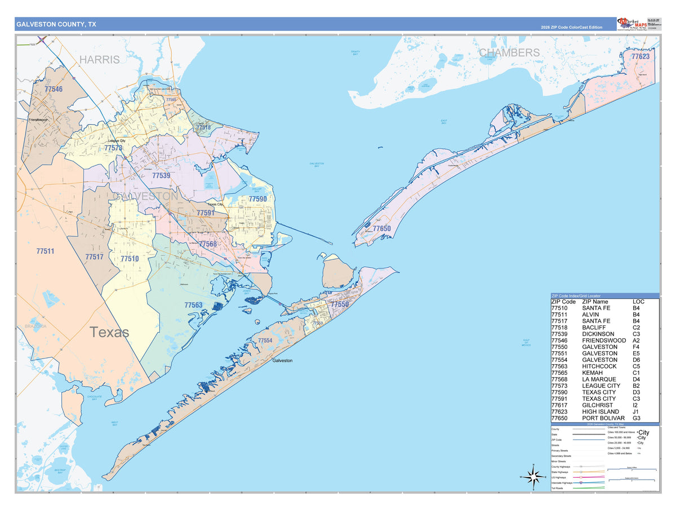The height and width of the screenshot is (511, 676).
Task: Click the Interstate Highways shield symbol in legend
Action: coord(581,483)
